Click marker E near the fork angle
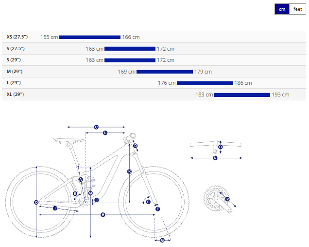 (148, 201)
